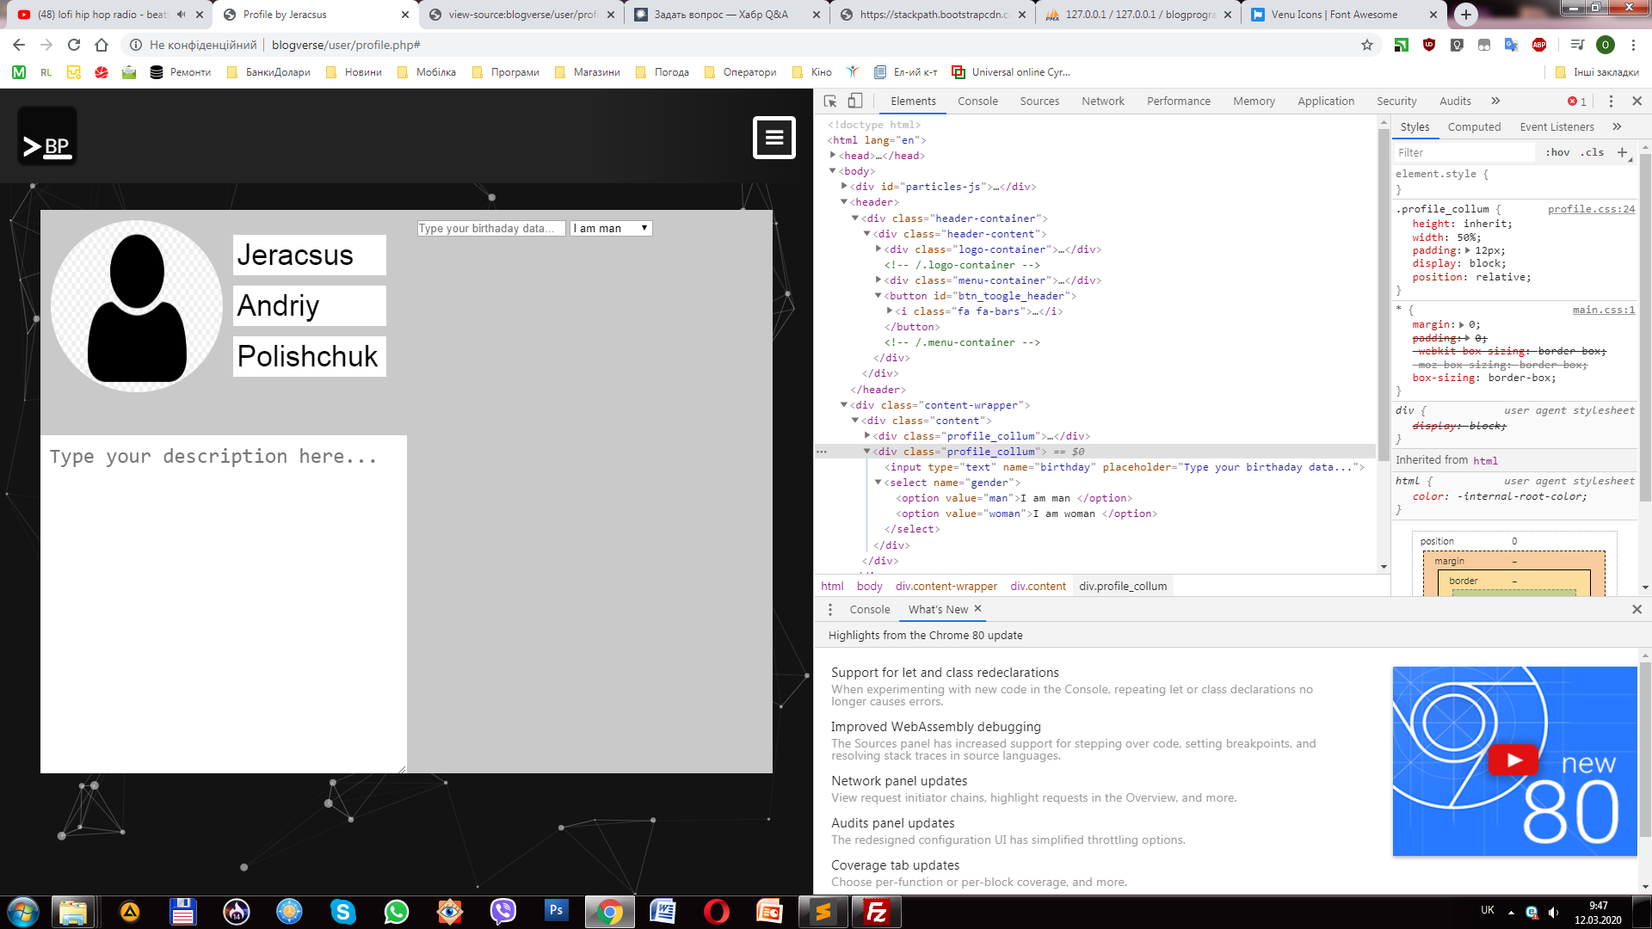1652x929 pixels.
Task: Click div.content in the breadcrumb
Action: tap(1038, 586)
